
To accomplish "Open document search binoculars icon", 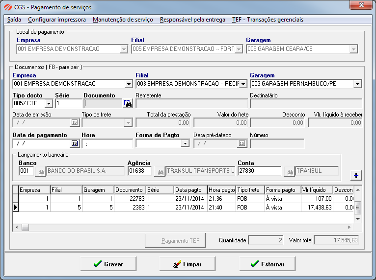I will pyautogui.click(x=128, y=103).
